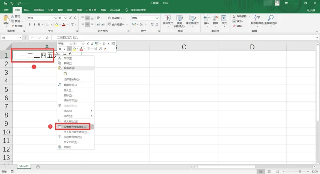Open the ribbon font name dropdown
The height and width of the screenshot is (174, 320).
56,18
